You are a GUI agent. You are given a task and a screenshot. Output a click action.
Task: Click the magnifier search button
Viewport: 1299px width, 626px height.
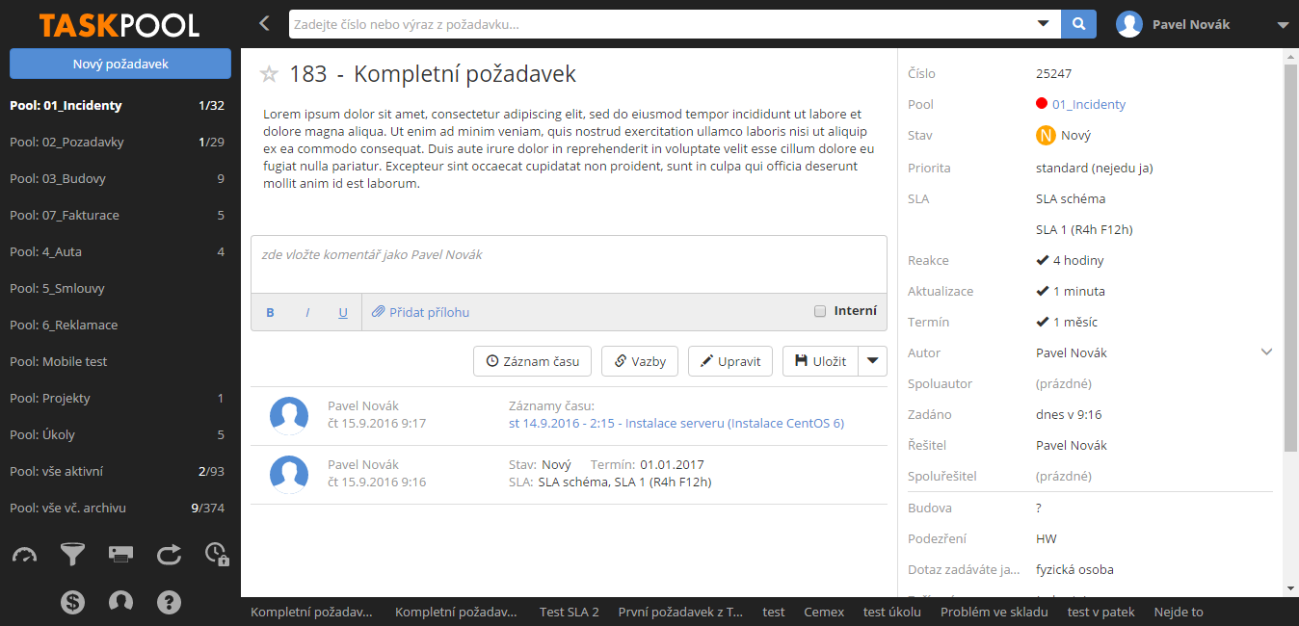[x=1079, y=25]
